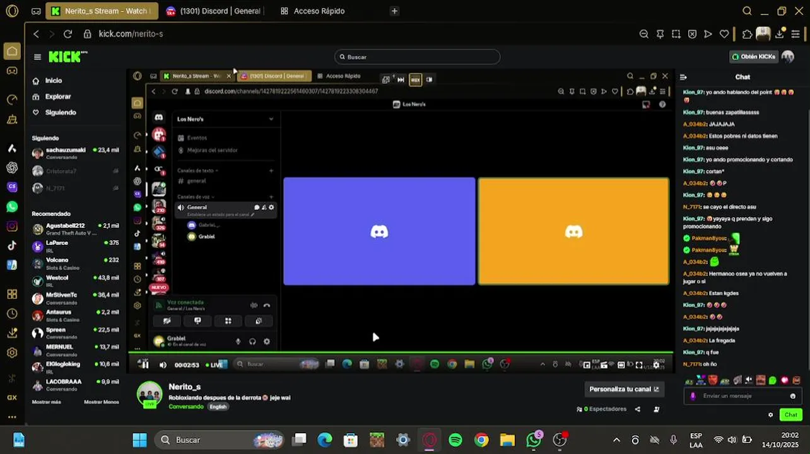Collapse the Kick chat panel
810x454 pixels.
click(683, 77)
